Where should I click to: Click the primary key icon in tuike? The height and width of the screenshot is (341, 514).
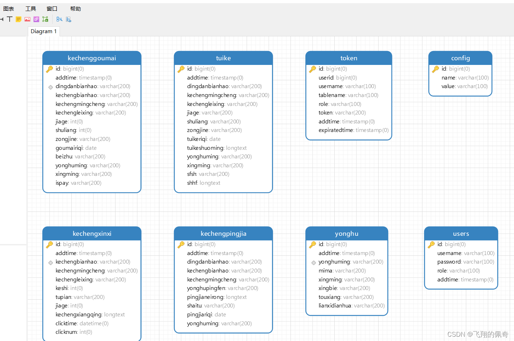pos(181,69)
